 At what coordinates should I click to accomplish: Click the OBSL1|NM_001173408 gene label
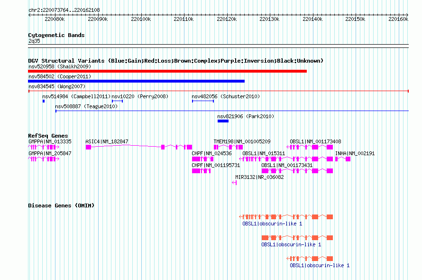315,141
